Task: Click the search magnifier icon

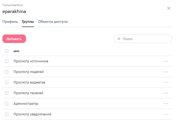Action: (x=119, y=39)
